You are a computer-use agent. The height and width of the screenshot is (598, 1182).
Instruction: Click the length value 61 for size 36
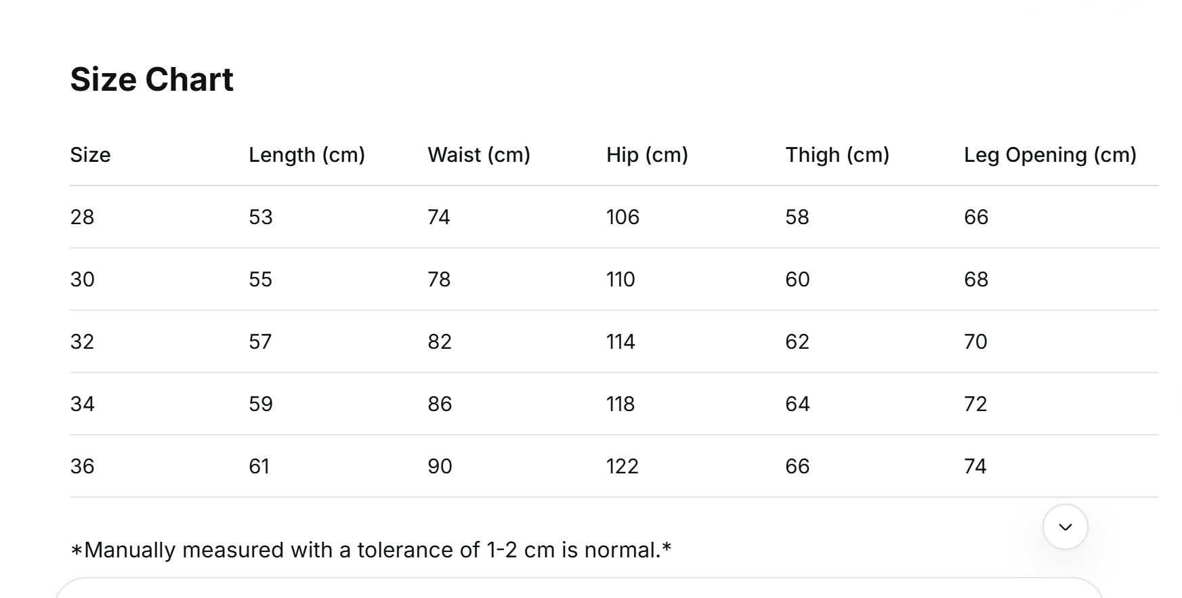259,466
